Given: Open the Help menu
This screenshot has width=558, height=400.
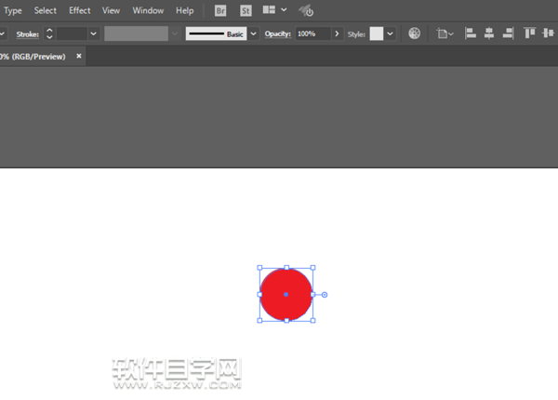Looking at the screenshot, I should pyautogui.click(x=185, y=10).
